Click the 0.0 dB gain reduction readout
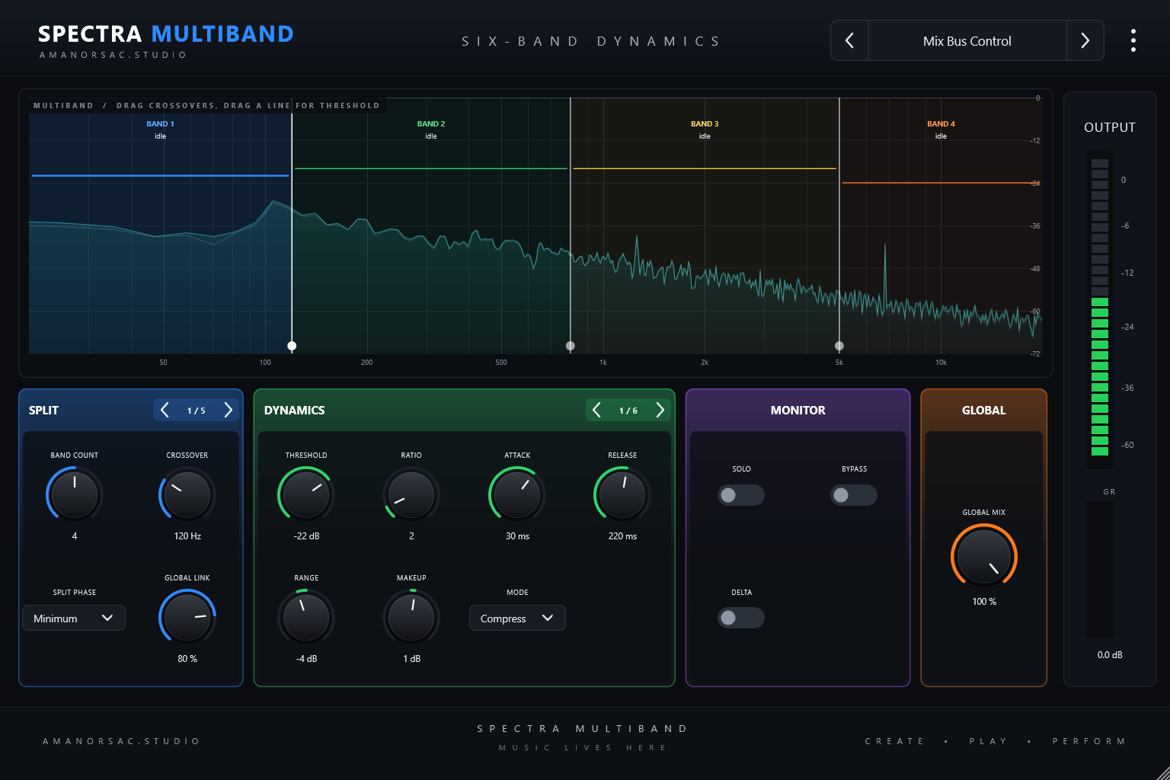Screen dimensions: 1170x780 [1110, 655]
